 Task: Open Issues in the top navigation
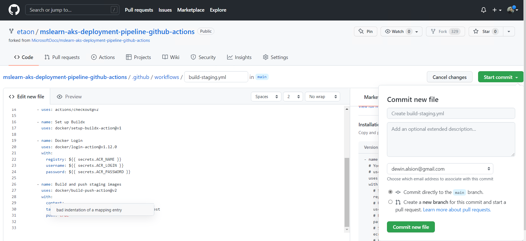point(165,10)
